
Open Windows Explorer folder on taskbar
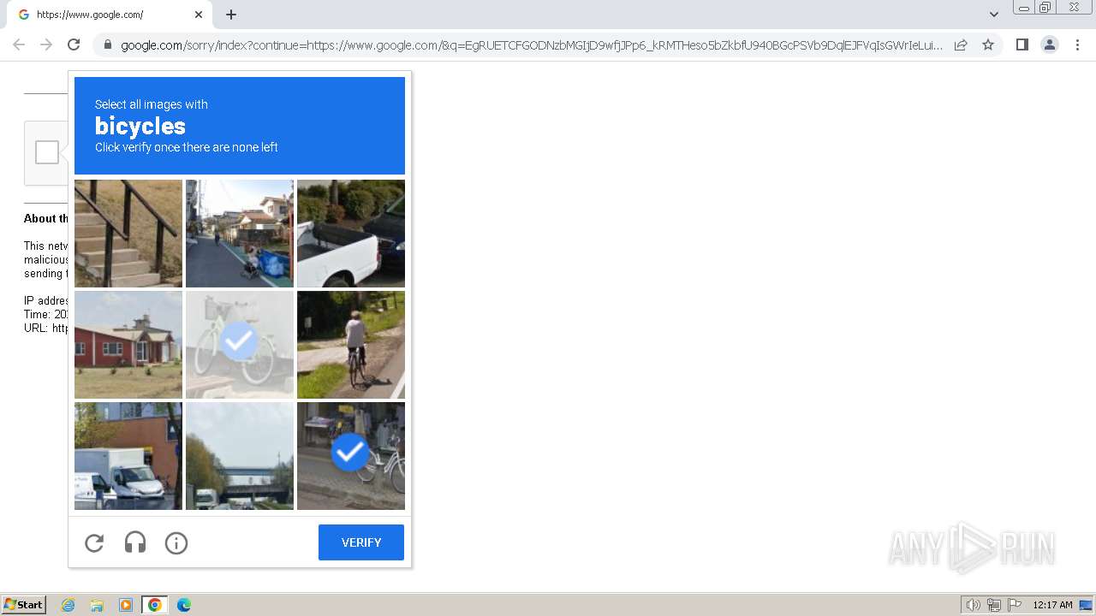[97, 605]
